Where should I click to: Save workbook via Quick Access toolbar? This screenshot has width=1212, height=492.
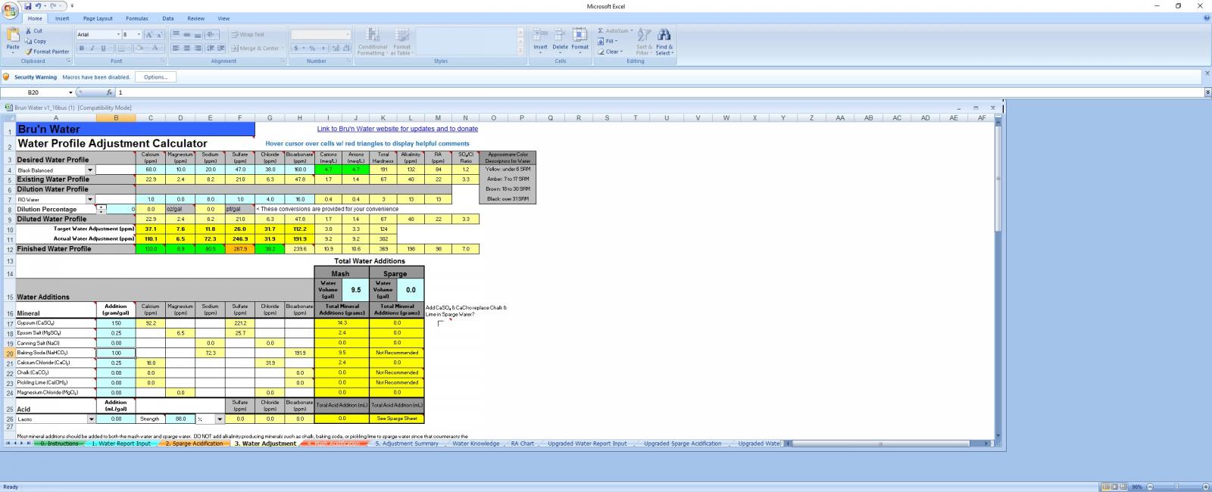coord(28,6)
